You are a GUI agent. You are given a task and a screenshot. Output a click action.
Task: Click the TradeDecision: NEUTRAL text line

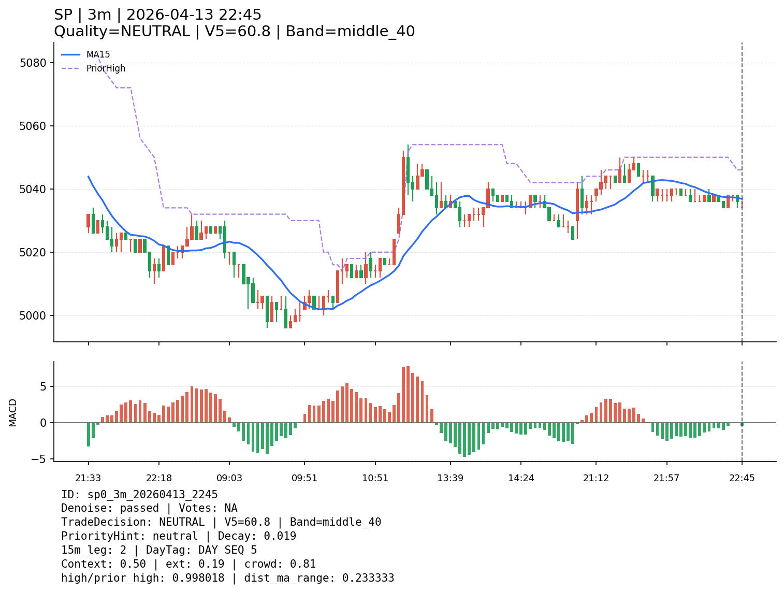click(221, 522)
